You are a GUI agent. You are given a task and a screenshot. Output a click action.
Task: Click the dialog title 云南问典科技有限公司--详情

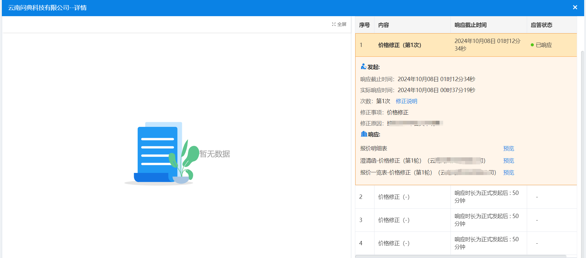point(47,8)
